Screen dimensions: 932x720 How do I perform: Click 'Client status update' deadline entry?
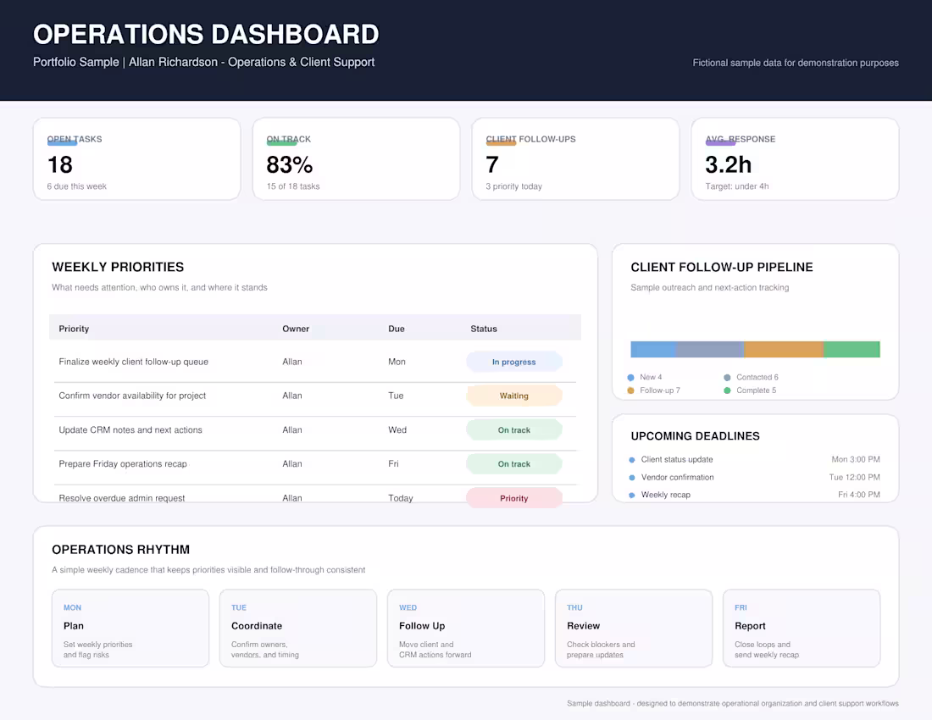(677, 460)
